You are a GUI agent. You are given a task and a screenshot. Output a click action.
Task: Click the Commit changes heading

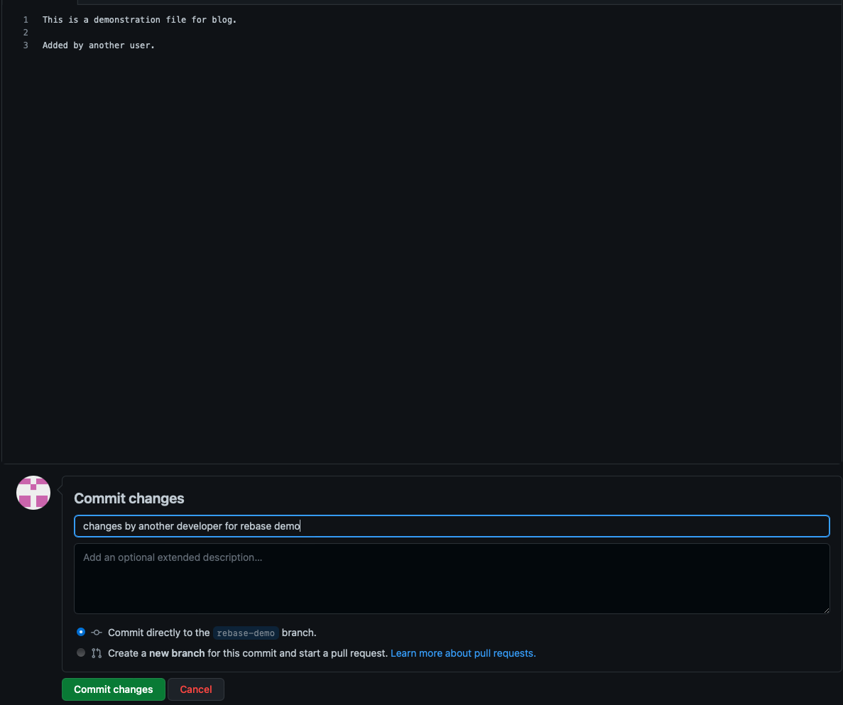(x=129, y=498)
